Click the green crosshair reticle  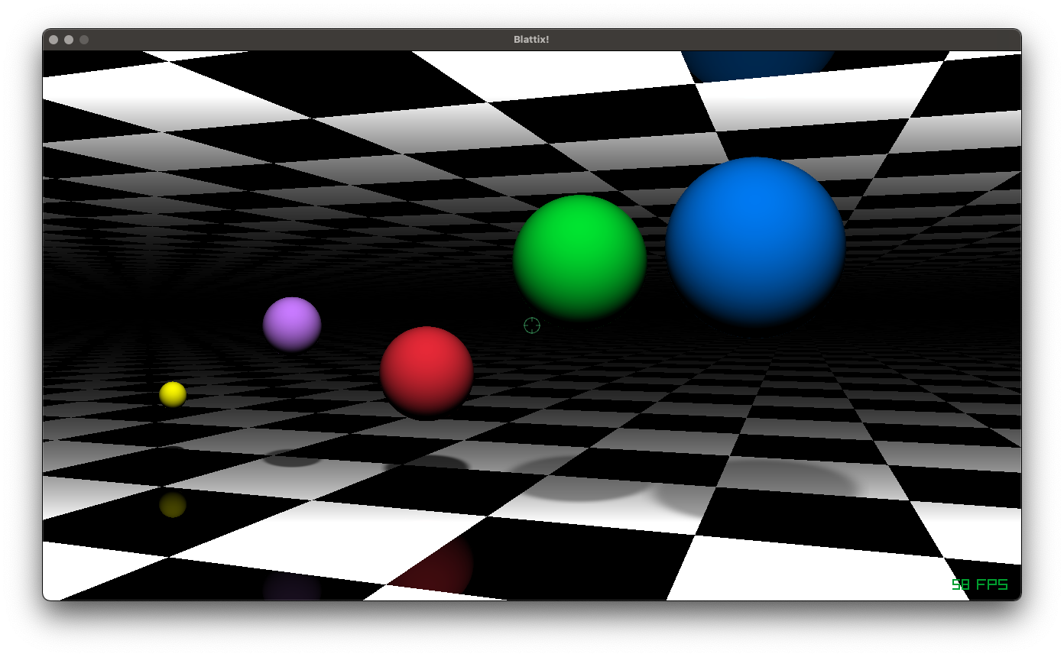(532, 325)
